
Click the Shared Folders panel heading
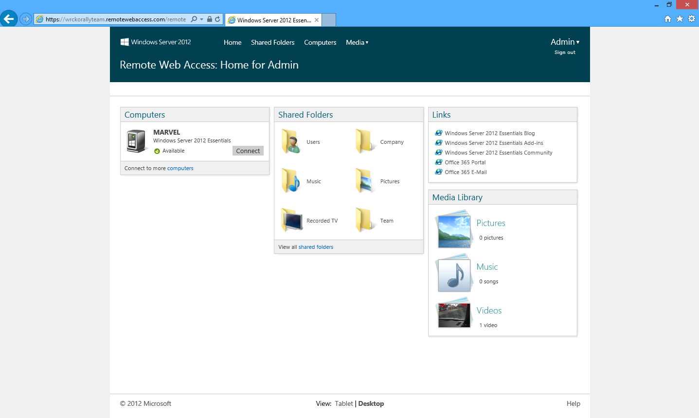305,115
